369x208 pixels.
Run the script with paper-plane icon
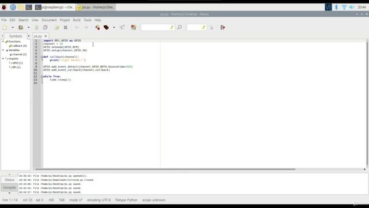click(122, 27)
